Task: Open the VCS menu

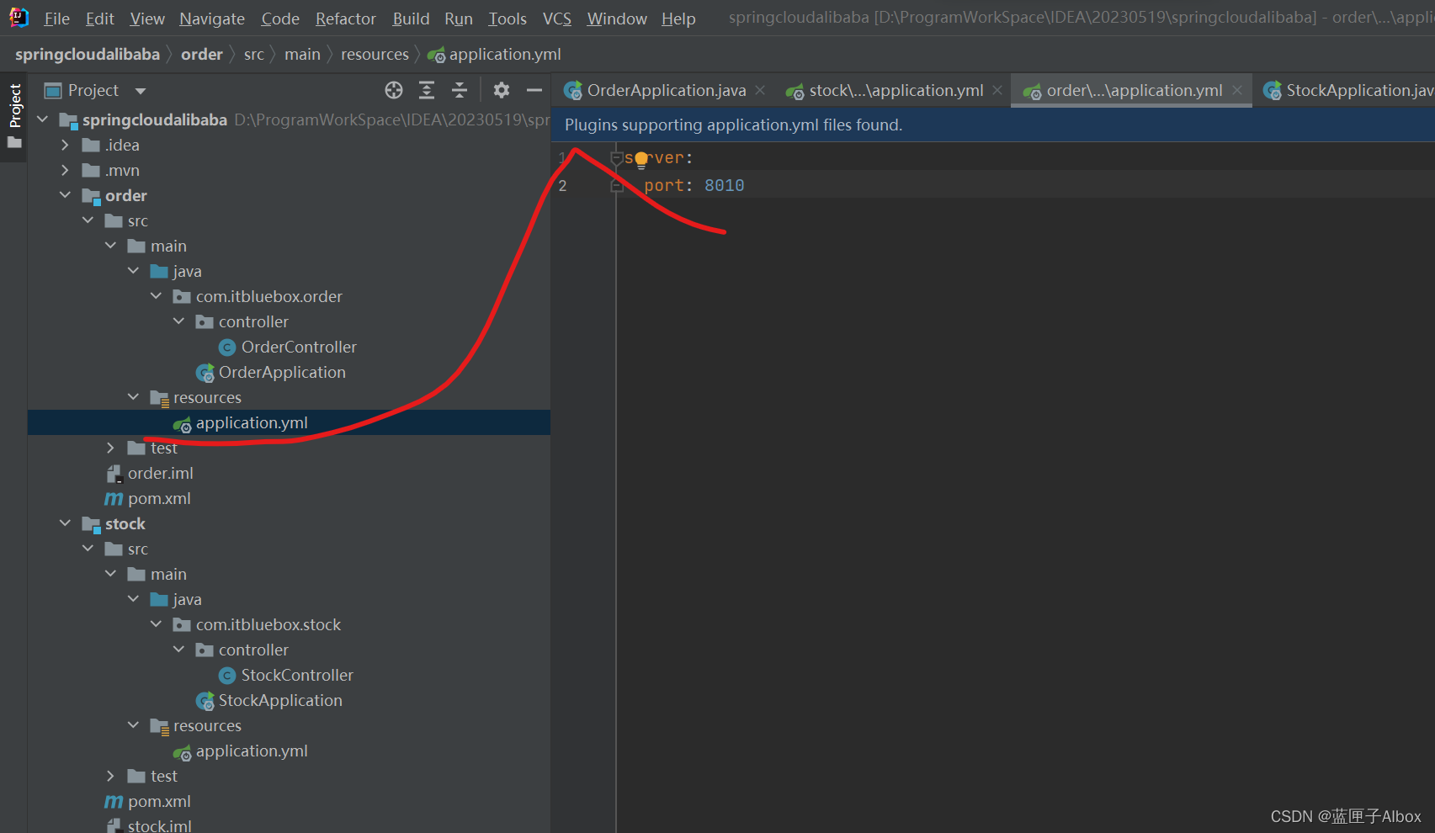Action: point(556,19)
